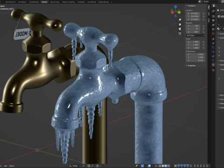Screen dimensions: 224x168
Task: Select the Tool sidebar tab
Action: [x=209, y=14]
